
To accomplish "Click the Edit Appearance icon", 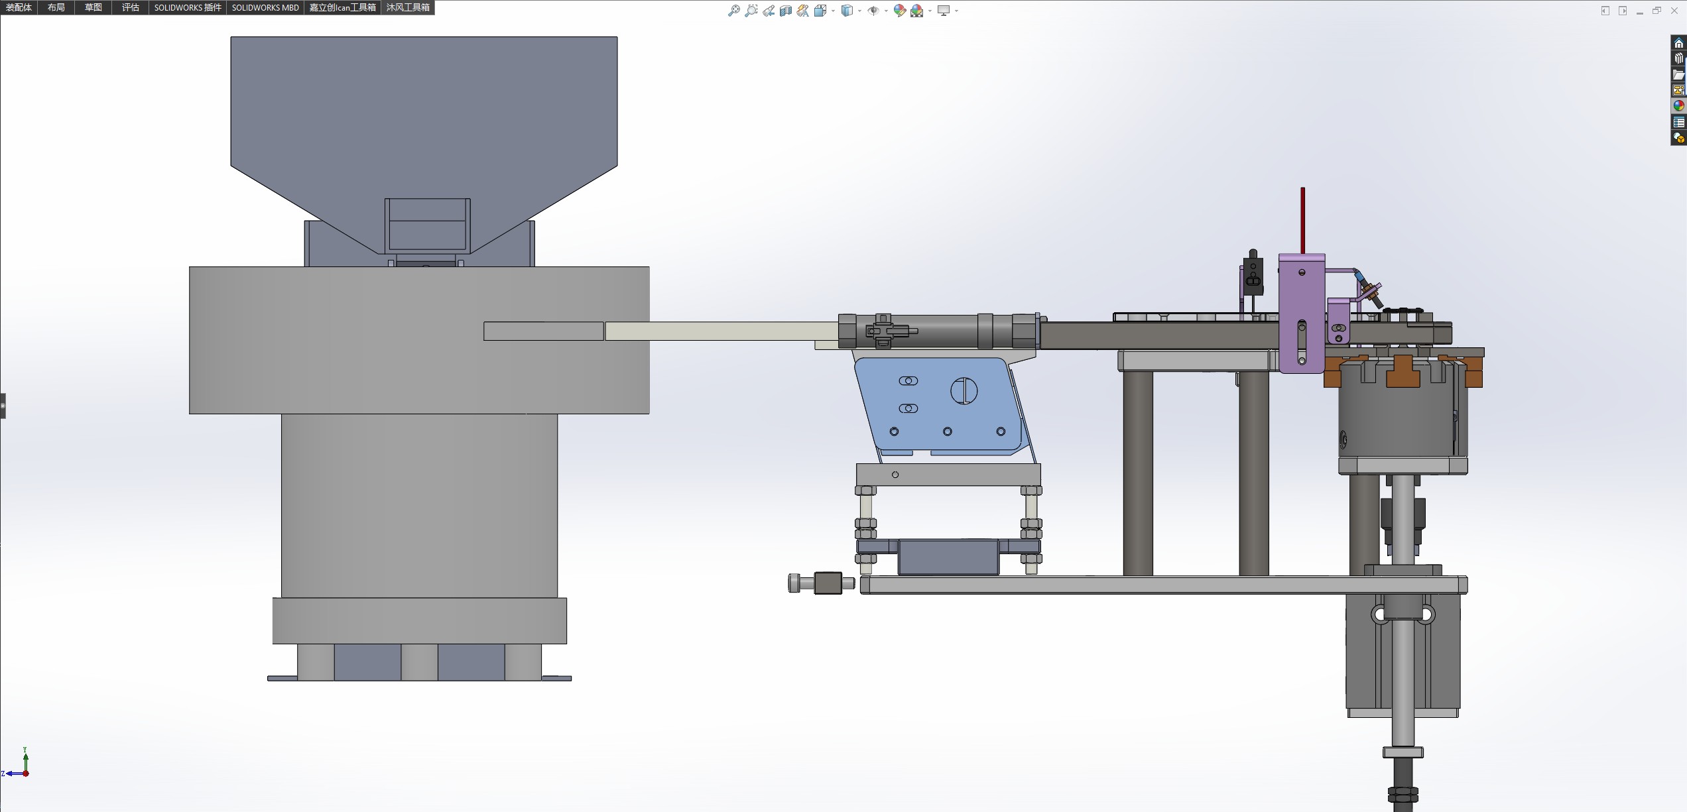I will pos(900,11).
